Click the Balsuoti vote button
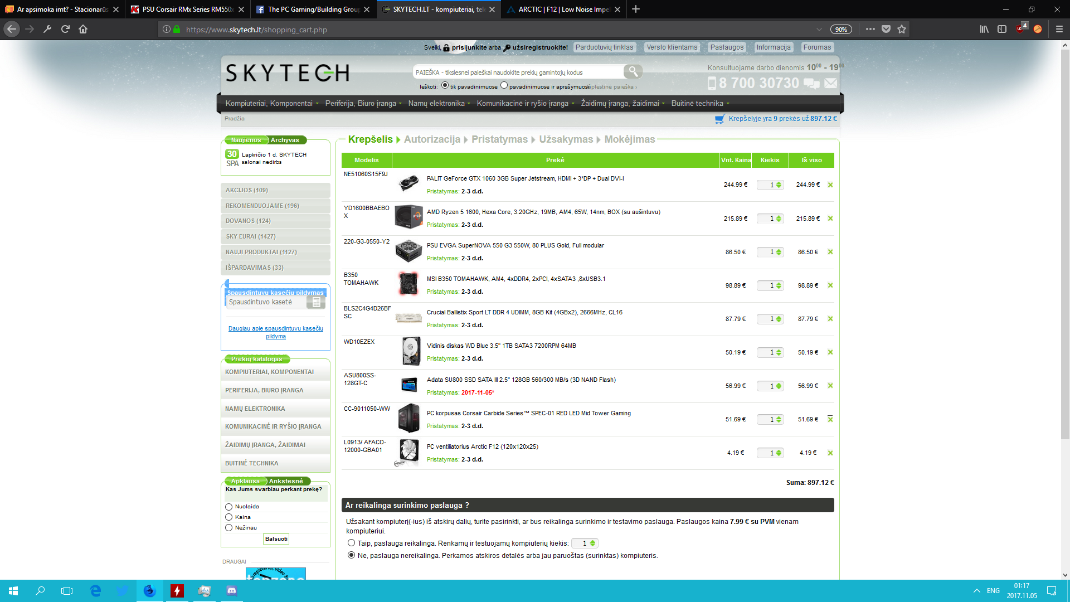The width and height of the screenshot is (1070, 602). 276,539
